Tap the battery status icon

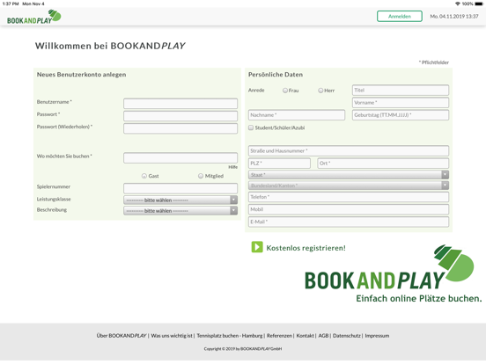coord(479,4)
